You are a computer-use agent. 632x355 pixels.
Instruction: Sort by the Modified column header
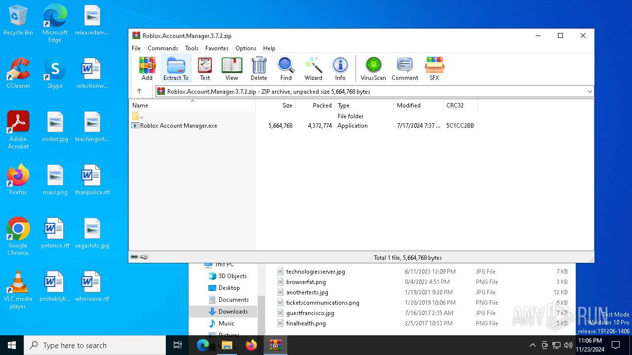coord(419,106)
